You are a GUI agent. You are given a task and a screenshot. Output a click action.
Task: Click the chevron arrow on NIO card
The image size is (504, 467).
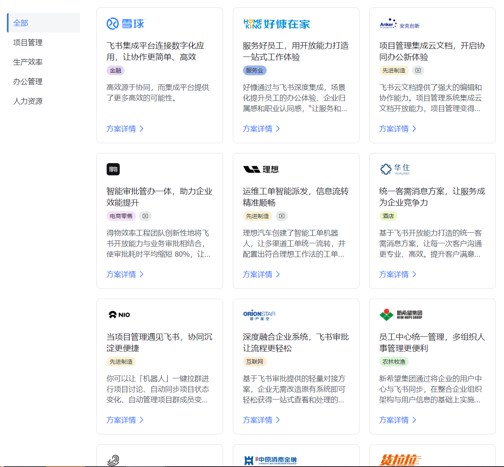coord(142,420)
